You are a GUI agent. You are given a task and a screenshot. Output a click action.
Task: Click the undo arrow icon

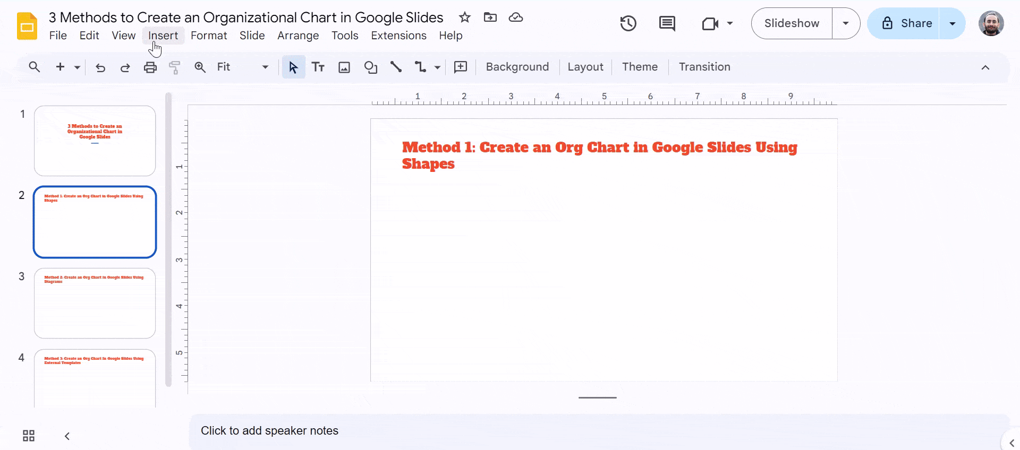100,67
